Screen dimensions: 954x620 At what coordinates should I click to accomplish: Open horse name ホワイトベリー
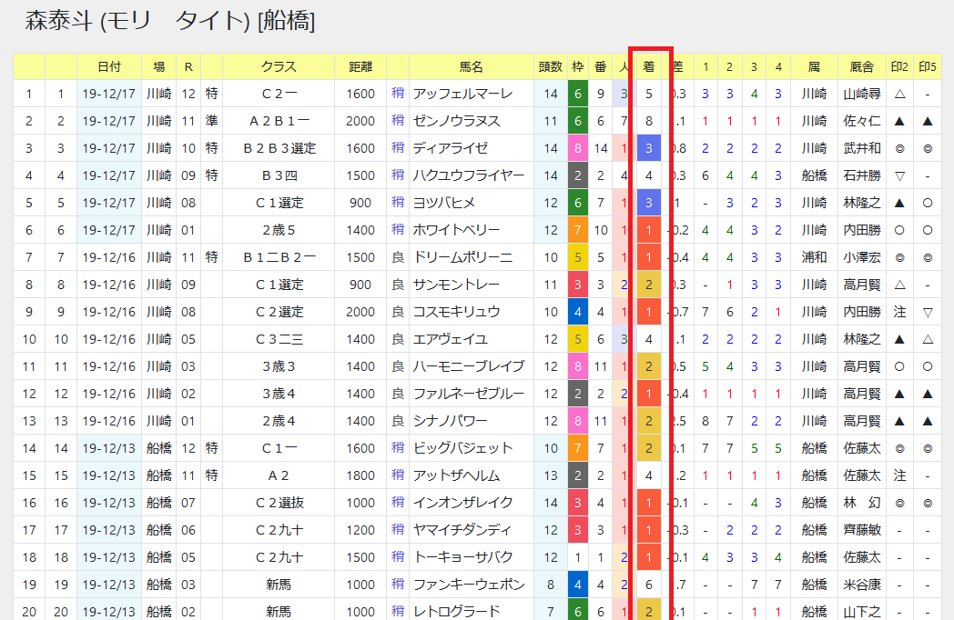(456, 230)
